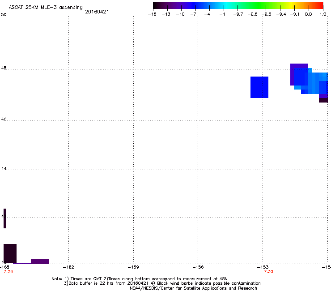Pick the red end of color bar

[x=320, y=5]
